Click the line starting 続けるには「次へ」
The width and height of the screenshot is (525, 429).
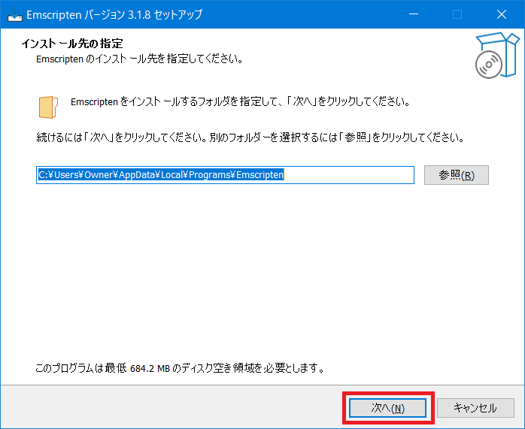(x=250, y=137)
